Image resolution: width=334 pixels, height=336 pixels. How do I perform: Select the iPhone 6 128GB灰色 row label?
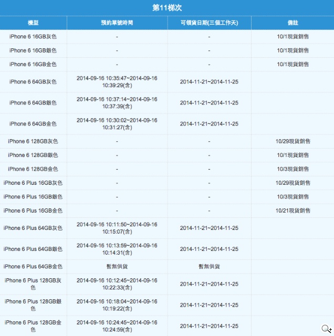pos(33,141)
